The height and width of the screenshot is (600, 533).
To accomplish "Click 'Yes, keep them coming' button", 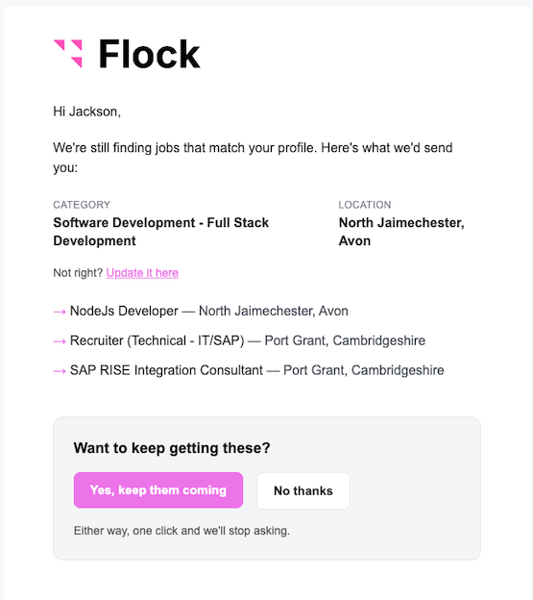I will (x=158, y=490).
